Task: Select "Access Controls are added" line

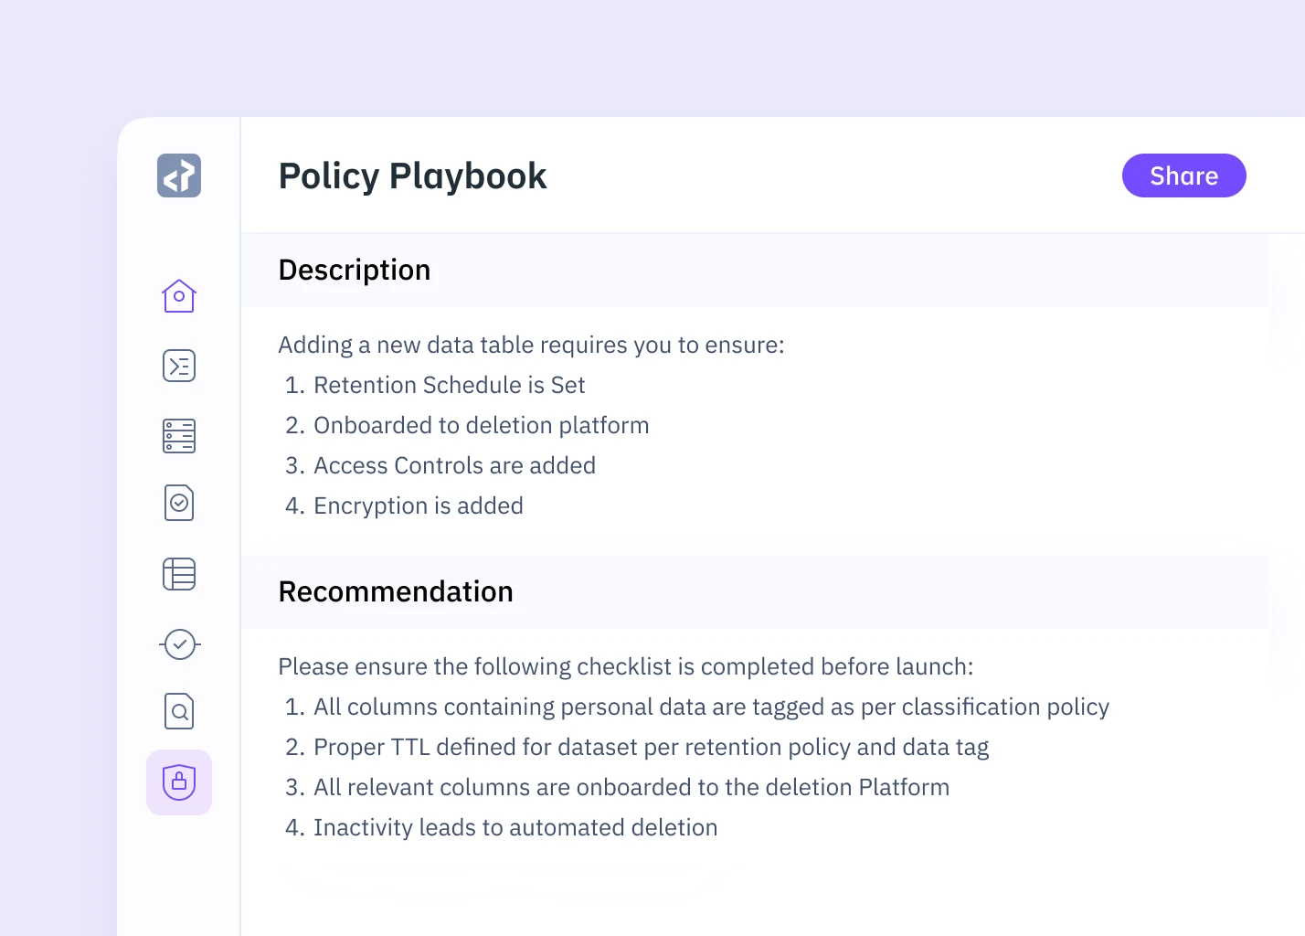Action: [454, 466]
